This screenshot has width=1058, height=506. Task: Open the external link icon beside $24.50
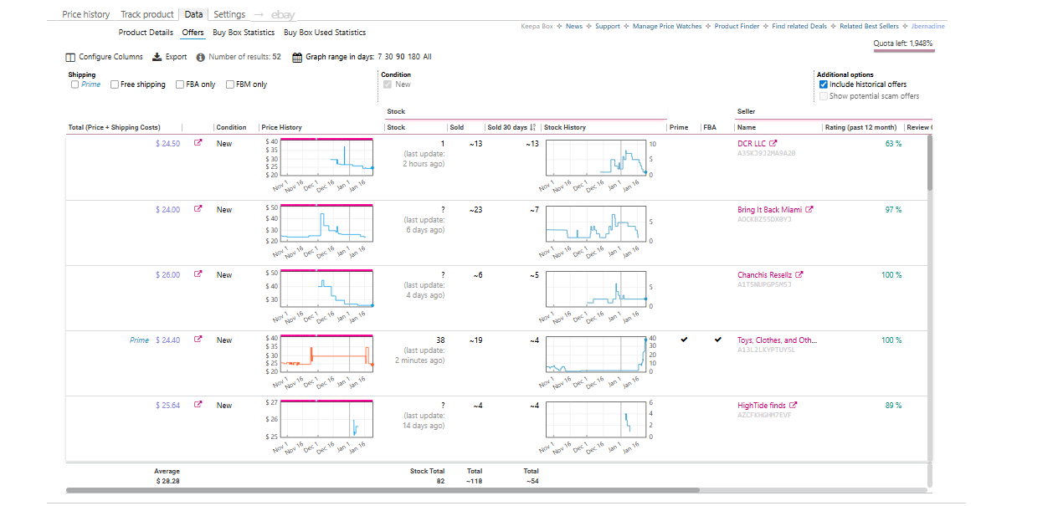pos(198,143)
